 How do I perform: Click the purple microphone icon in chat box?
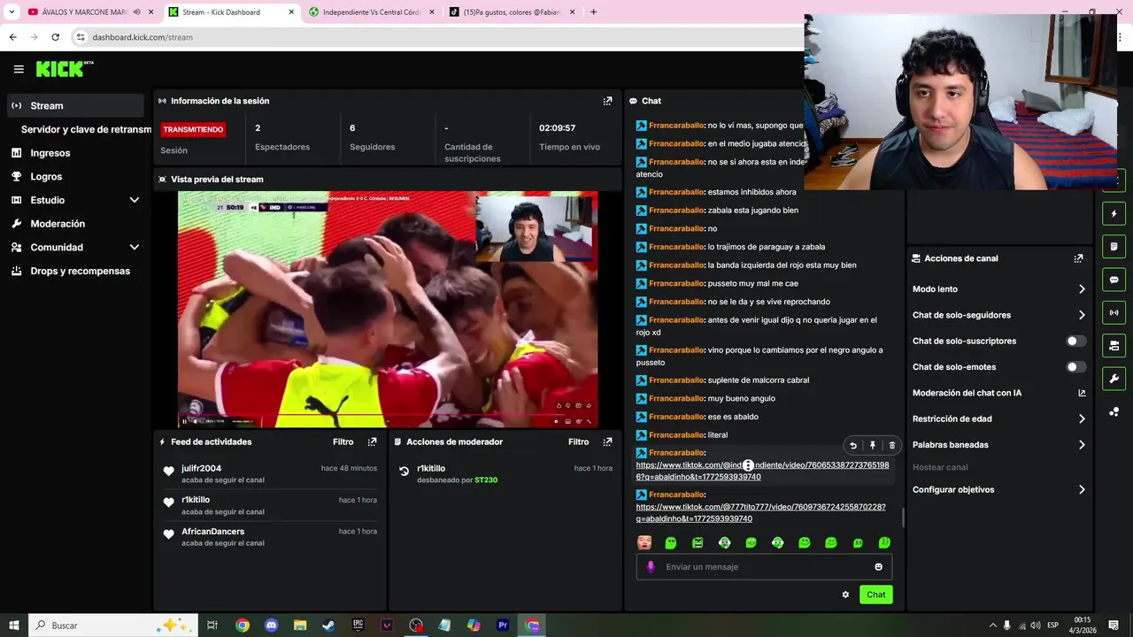click(x=651, y=567)
